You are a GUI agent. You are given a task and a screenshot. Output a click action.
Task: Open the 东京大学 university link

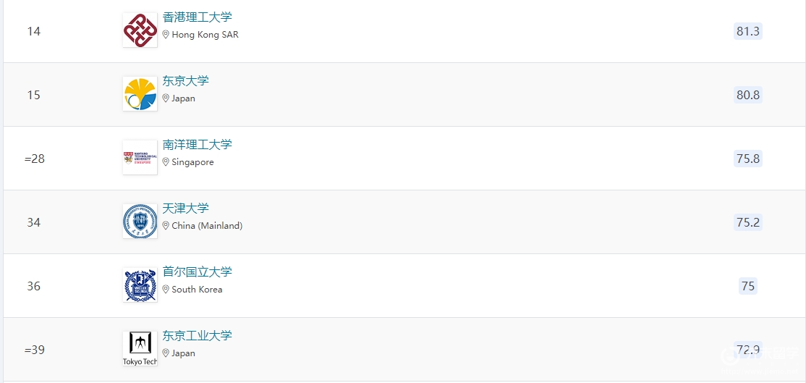coord(185,80)
